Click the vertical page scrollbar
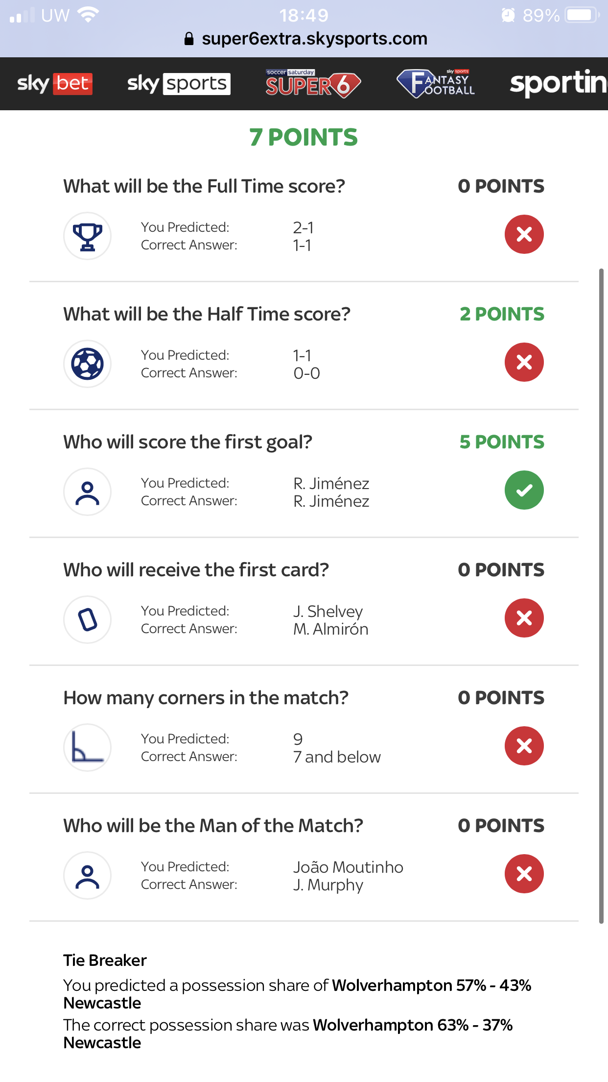This screenshot has height=1082, width=608. [601, 596]
